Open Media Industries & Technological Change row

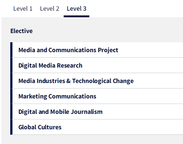pyautogui.click(x=98, y=81)
